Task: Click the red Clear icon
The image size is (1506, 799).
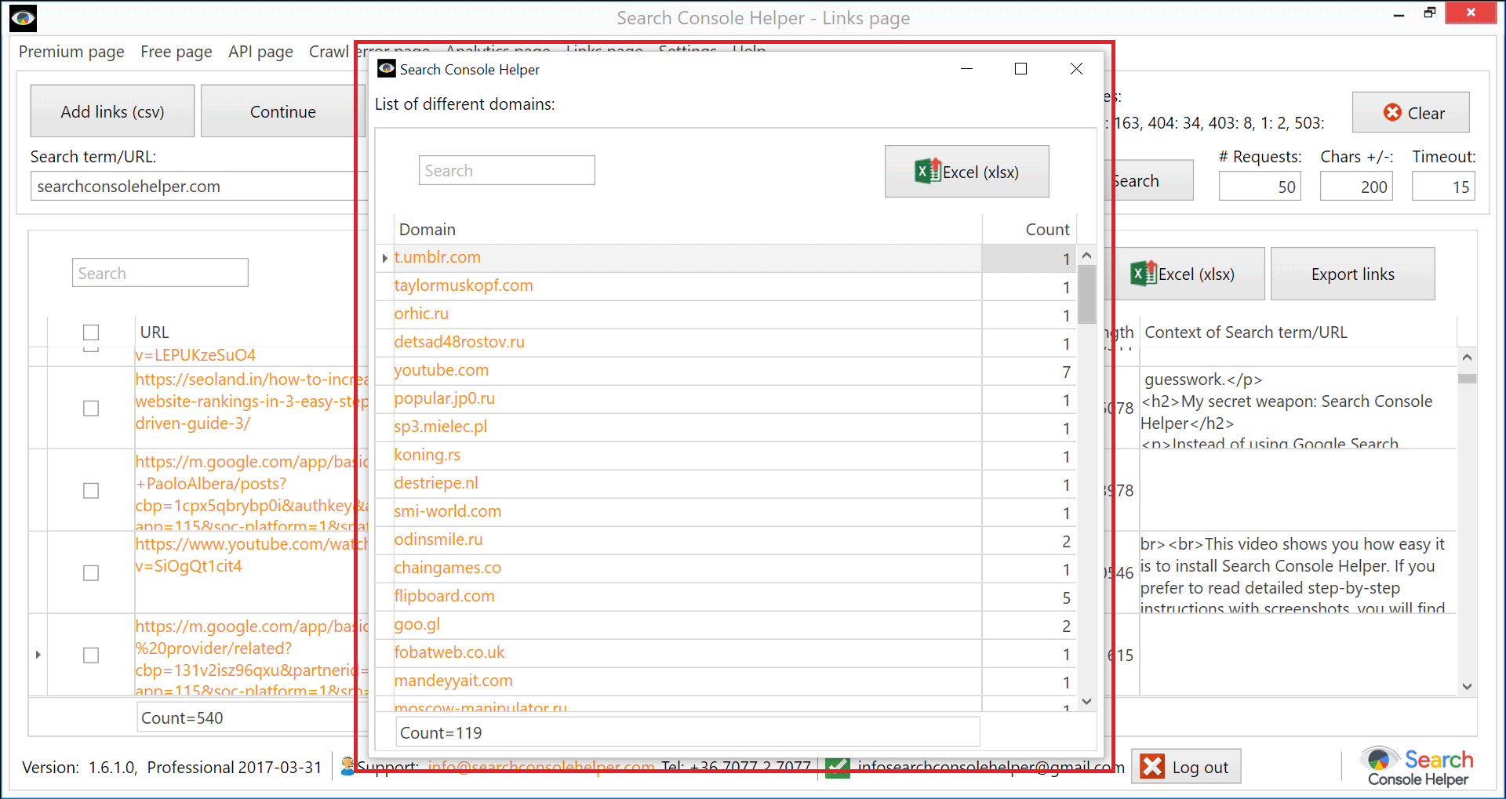Action: click(x=1392, y=112)
